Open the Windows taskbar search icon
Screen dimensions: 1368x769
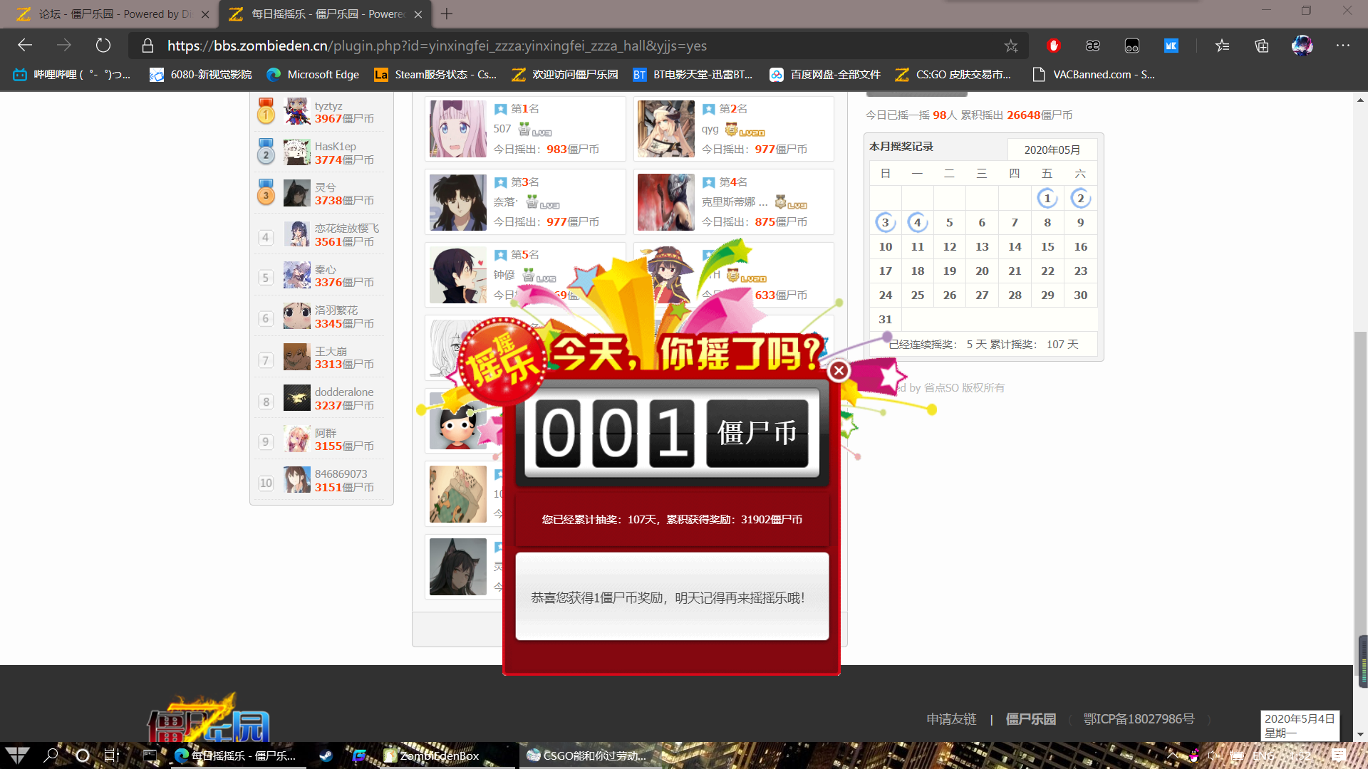click(51, 755)
